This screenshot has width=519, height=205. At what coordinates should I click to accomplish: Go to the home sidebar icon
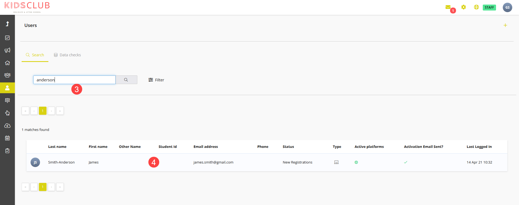(x=7, y=63)
